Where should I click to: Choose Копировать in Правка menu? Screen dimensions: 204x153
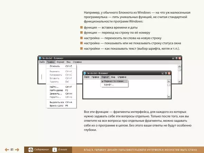61,75
